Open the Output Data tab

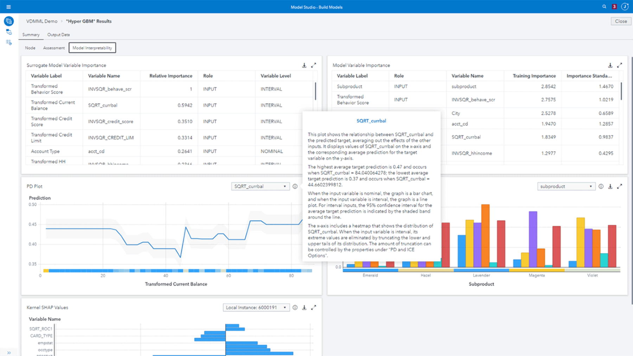point(58,35)
